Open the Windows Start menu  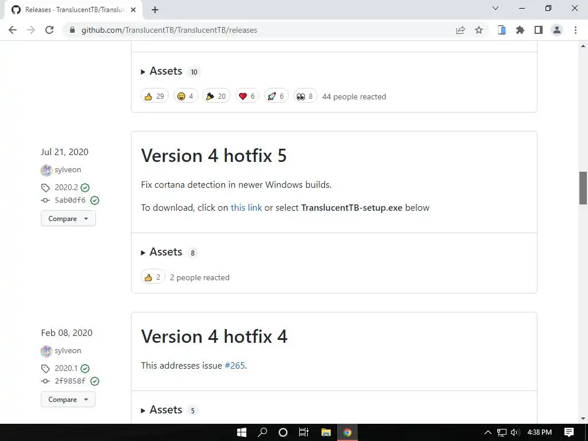(242, 432)
